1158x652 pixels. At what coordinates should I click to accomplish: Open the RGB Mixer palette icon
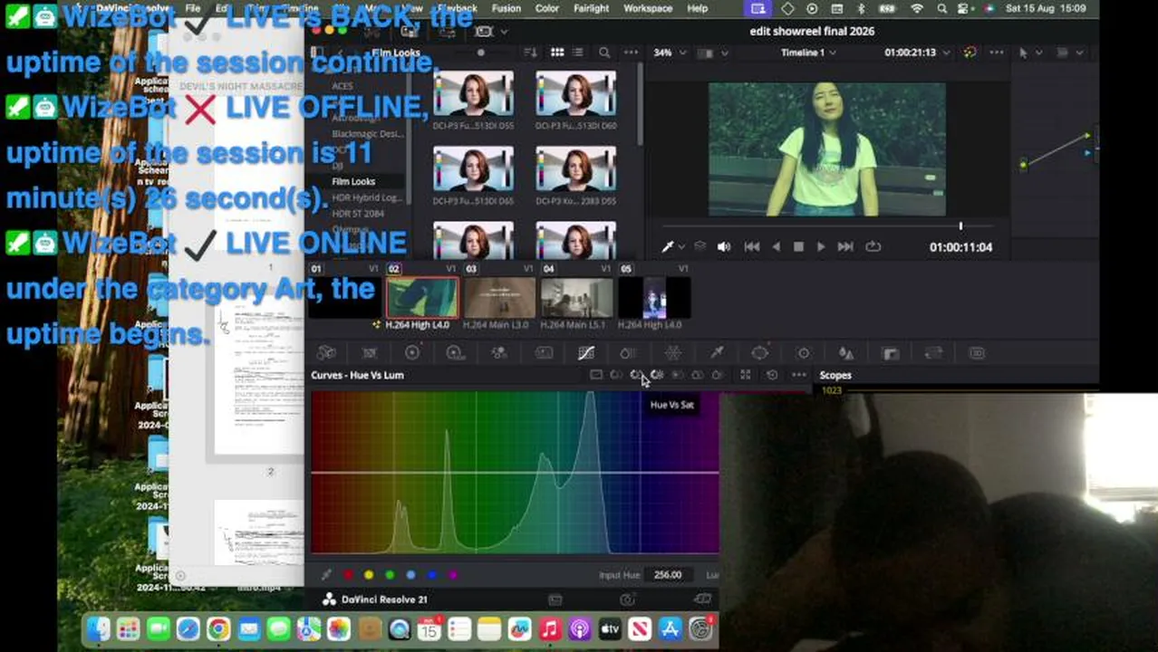498,353
